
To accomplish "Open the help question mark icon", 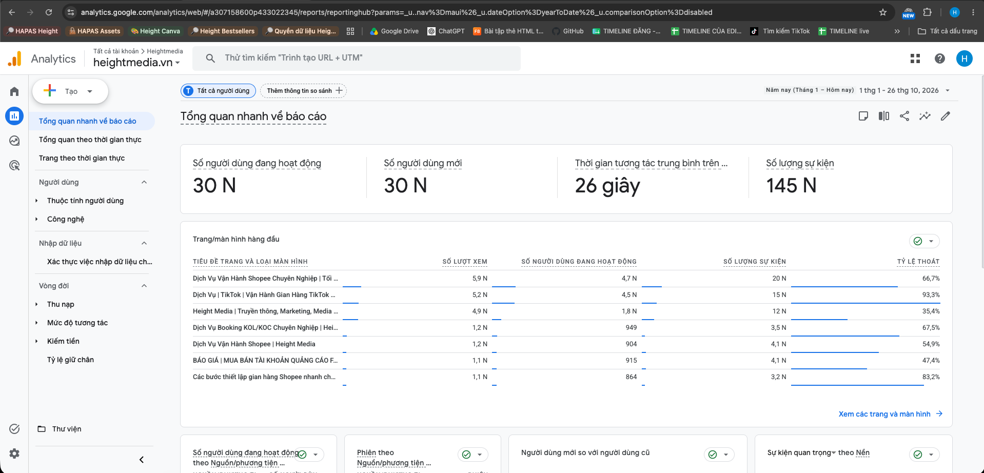I will [940, 58].
